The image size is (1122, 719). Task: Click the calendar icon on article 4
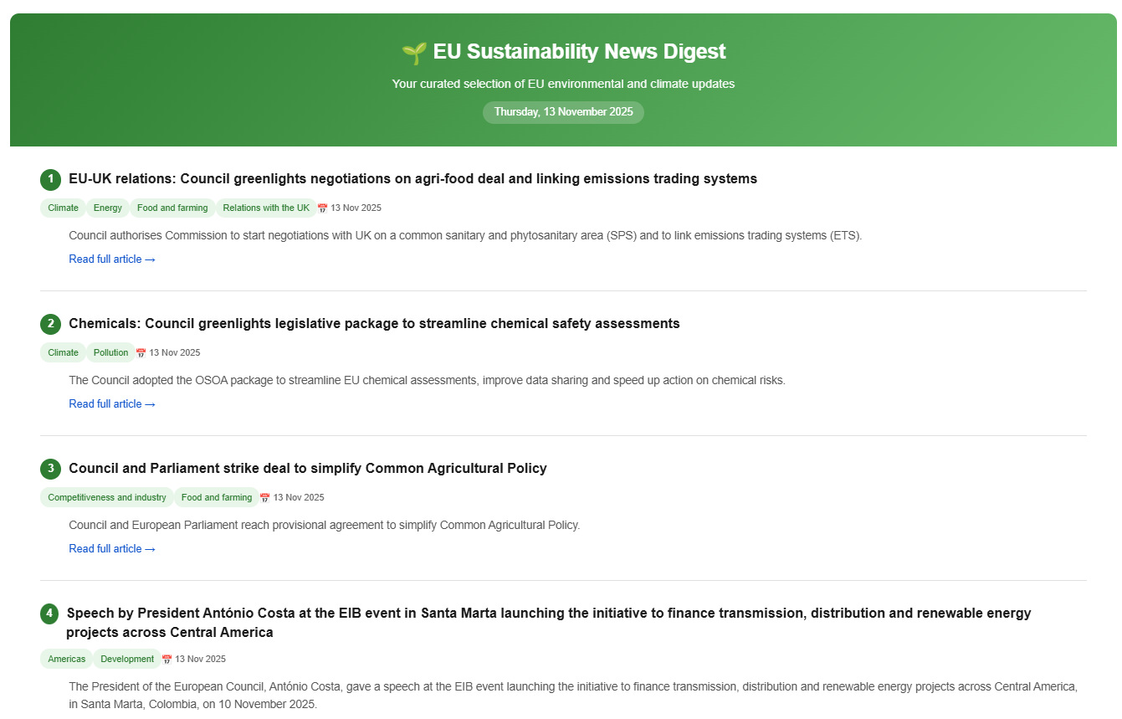tap(167, 660)
